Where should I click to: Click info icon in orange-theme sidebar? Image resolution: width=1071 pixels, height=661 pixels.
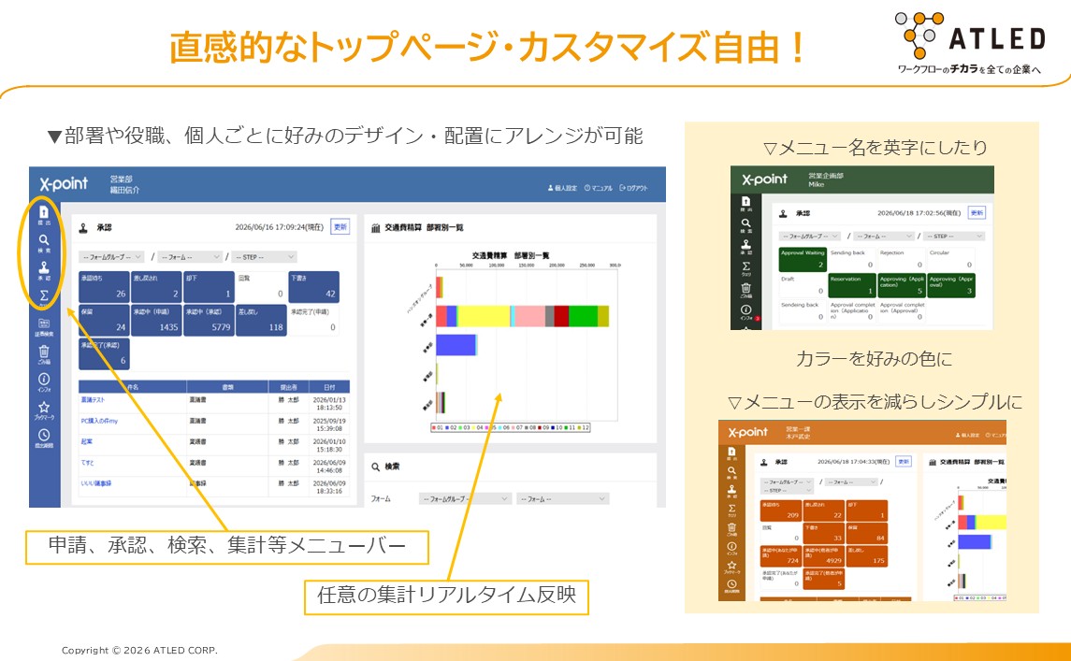click(x=731, y=548)
